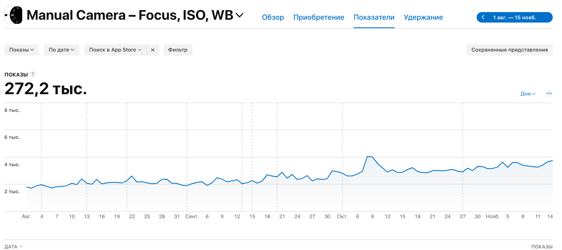Open the Показы metric dropdown
562x250 pixels.
click(x=21, y=50)
